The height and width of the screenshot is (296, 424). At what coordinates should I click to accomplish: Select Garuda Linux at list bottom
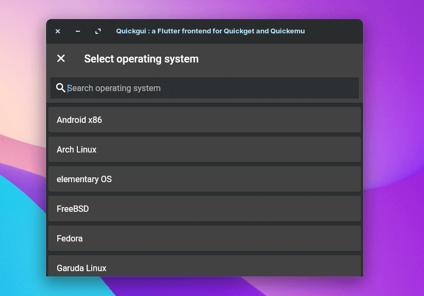204,266
